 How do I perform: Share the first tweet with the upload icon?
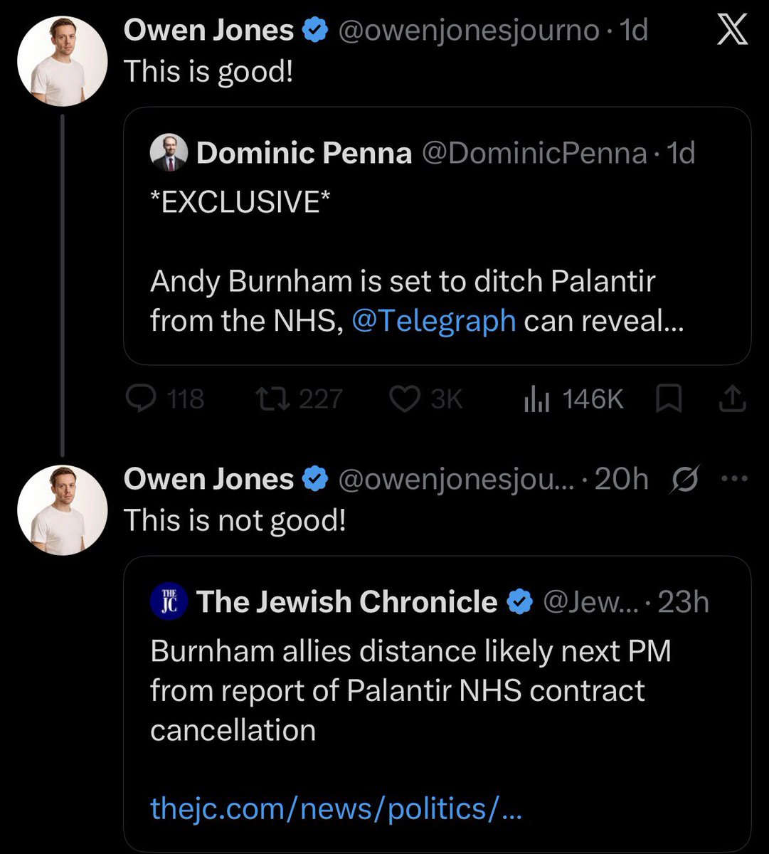coord(732,399)
